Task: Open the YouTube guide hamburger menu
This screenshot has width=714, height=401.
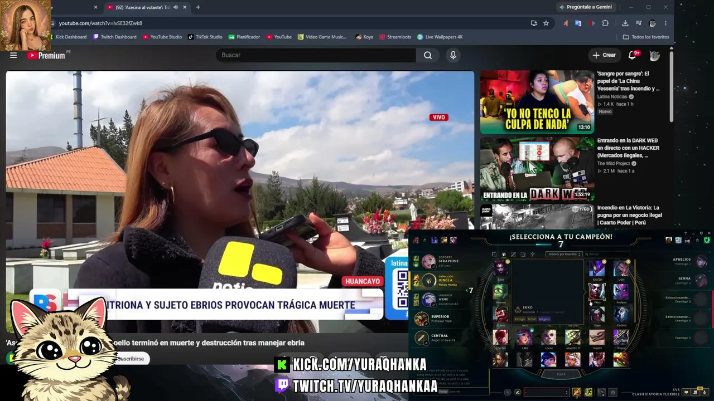Action: coord(13,55)
